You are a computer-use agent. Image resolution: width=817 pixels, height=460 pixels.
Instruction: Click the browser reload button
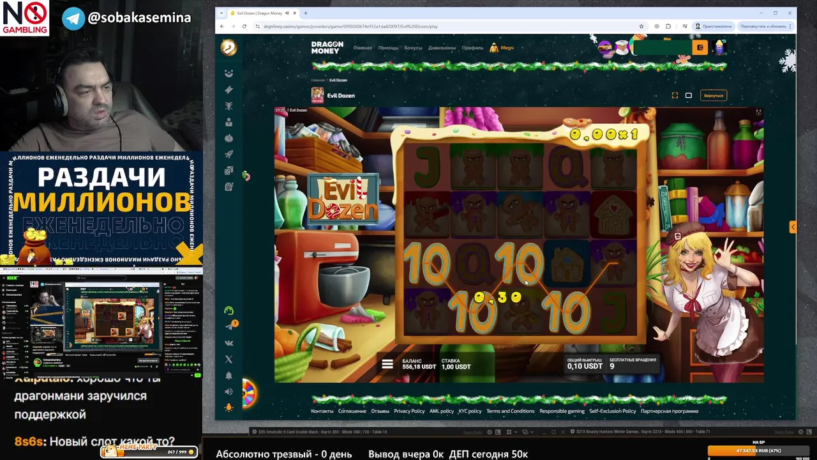point(244,26)
